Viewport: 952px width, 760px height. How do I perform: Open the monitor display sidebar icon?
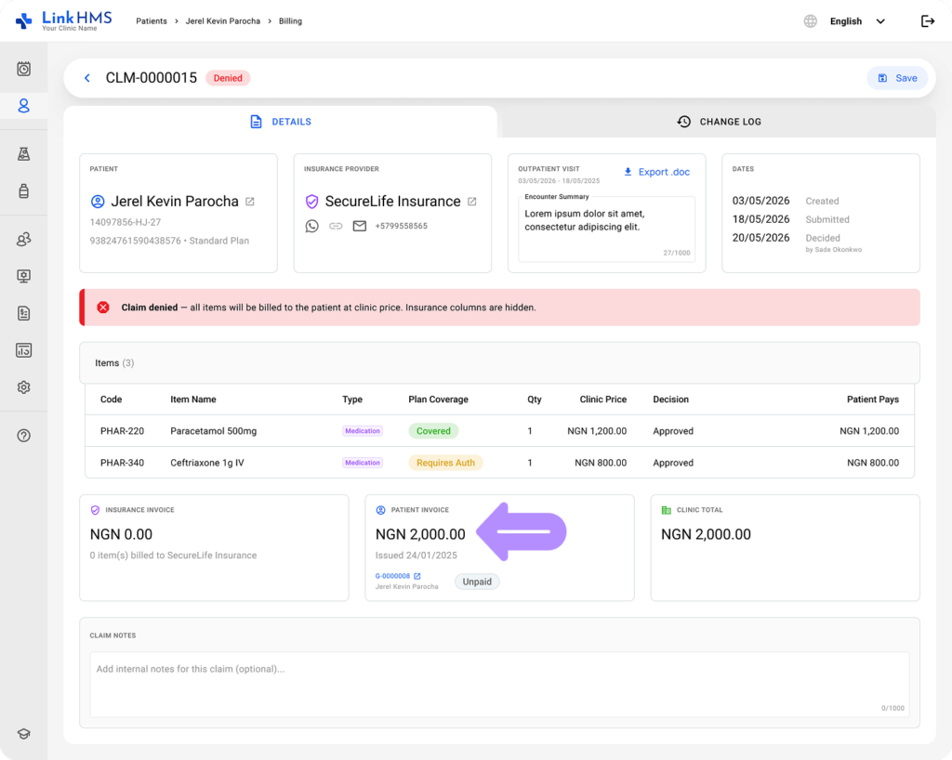tap(23, 277)
